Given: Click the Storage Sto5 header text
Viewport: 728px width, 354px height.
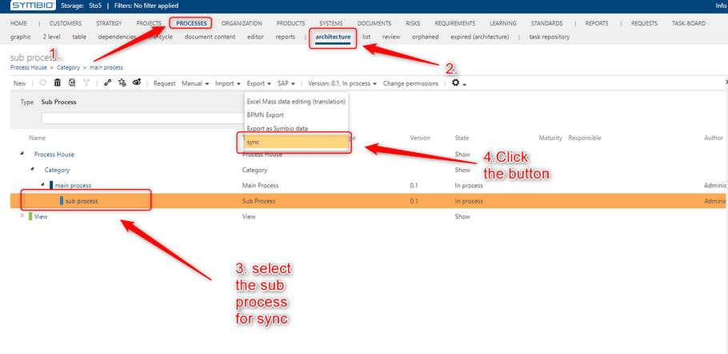Looking at the screenshot, I should click(x=81, y=6).
